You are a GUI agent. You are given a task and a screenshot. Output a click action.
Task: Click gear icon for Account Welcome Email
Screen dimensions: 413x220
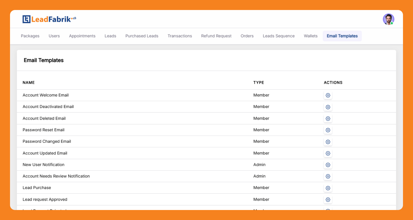point(328,95)
